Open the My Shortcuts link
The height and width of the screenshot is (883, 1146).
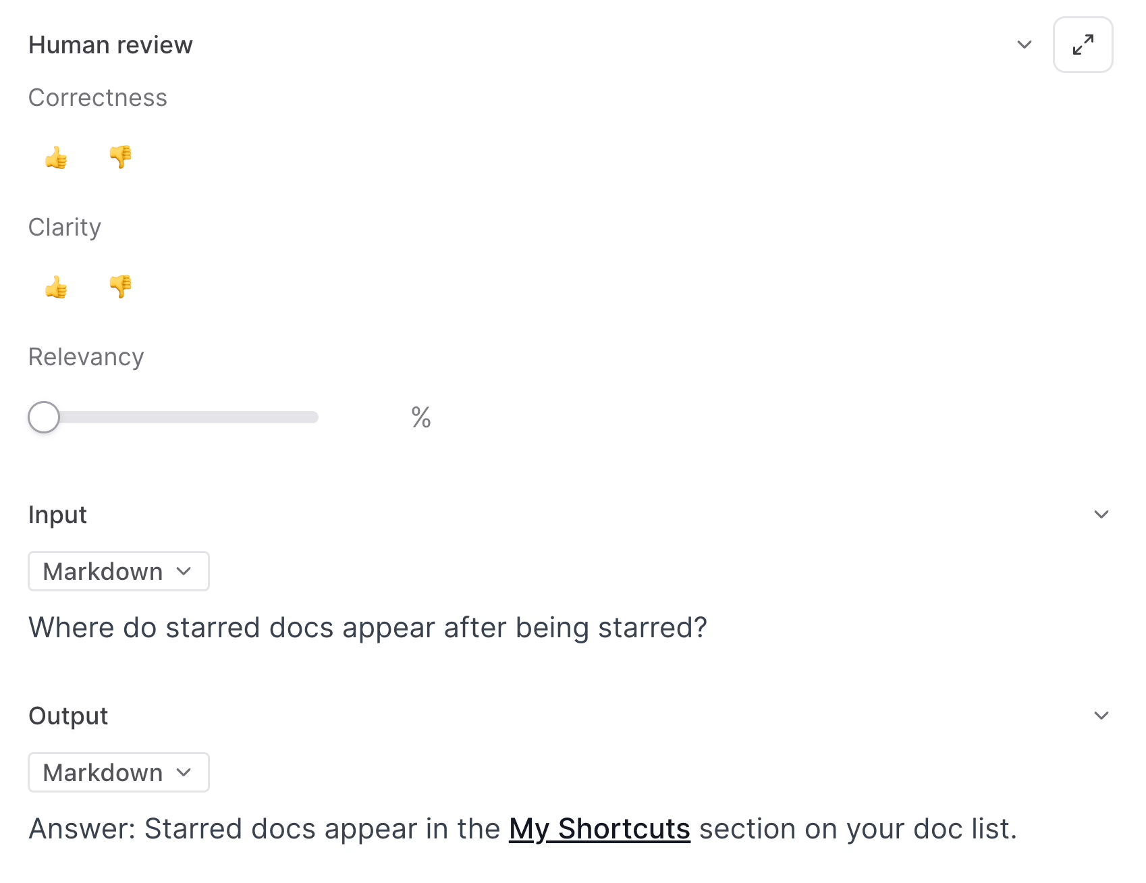[599, 829]
